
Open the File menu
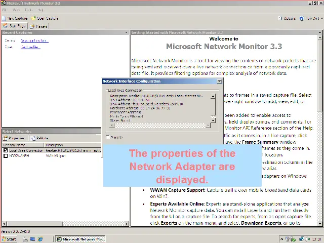(5, 10)
